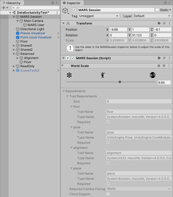Expand the Shared1 object in Hierarchy

pyautogui.click(x=14, y=46)
